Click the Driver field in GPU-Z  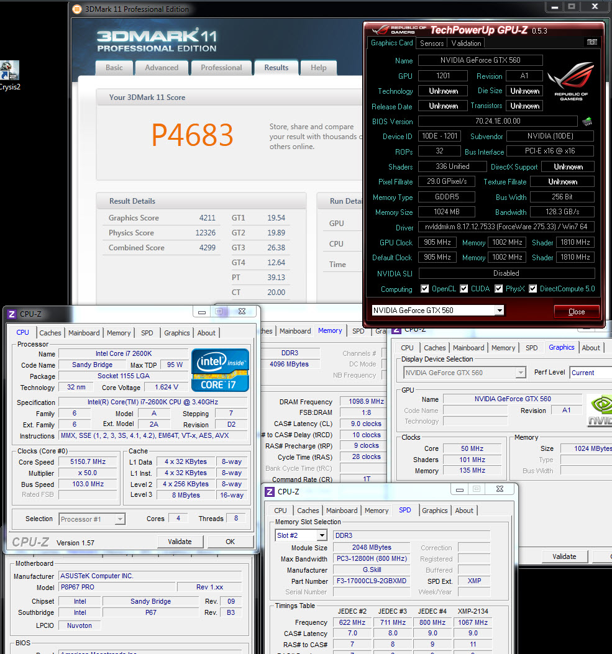506,227
